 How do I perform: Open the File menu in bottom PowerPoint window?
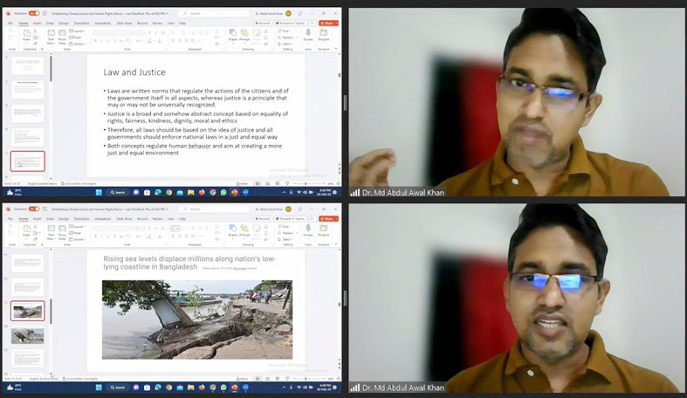coord(10,218)
